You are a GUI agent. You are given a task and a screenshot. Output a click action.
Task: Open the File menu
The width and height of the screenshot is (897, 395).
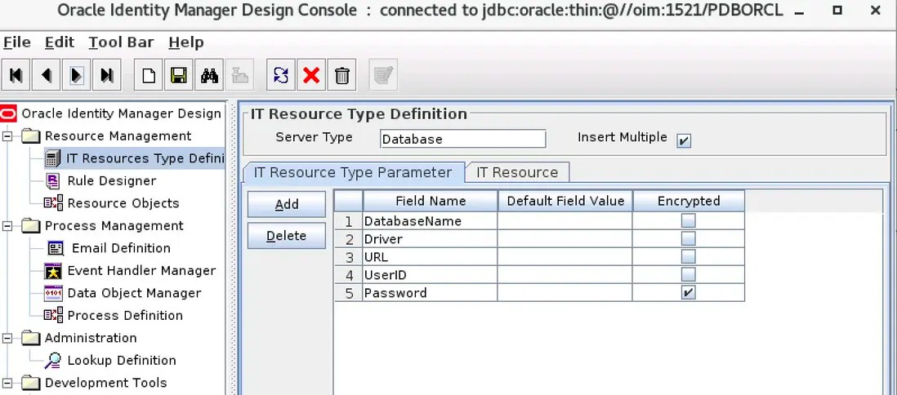(17, 42)
